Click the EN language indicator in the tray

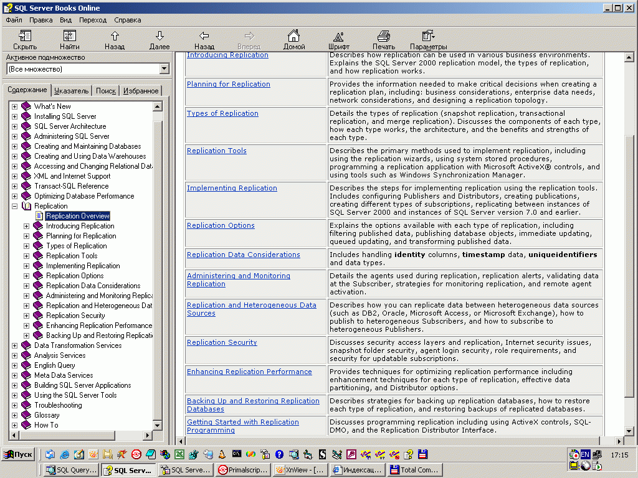(x=585, y=454)
